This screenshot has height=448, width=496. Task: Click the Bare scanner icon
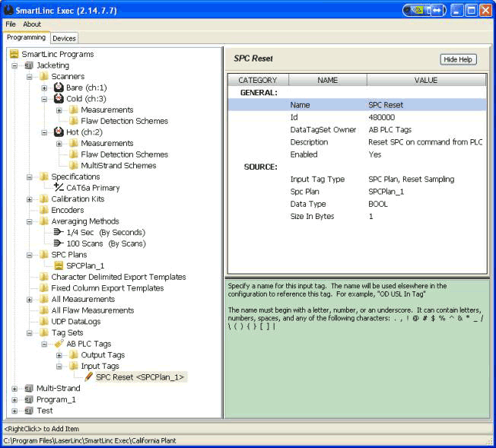(59, 87)
